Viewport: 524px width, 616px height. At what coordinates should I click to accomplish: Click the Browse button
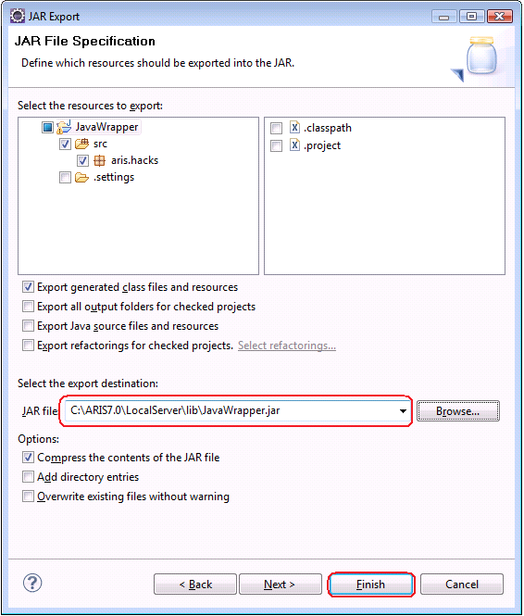tap(458, 411)
